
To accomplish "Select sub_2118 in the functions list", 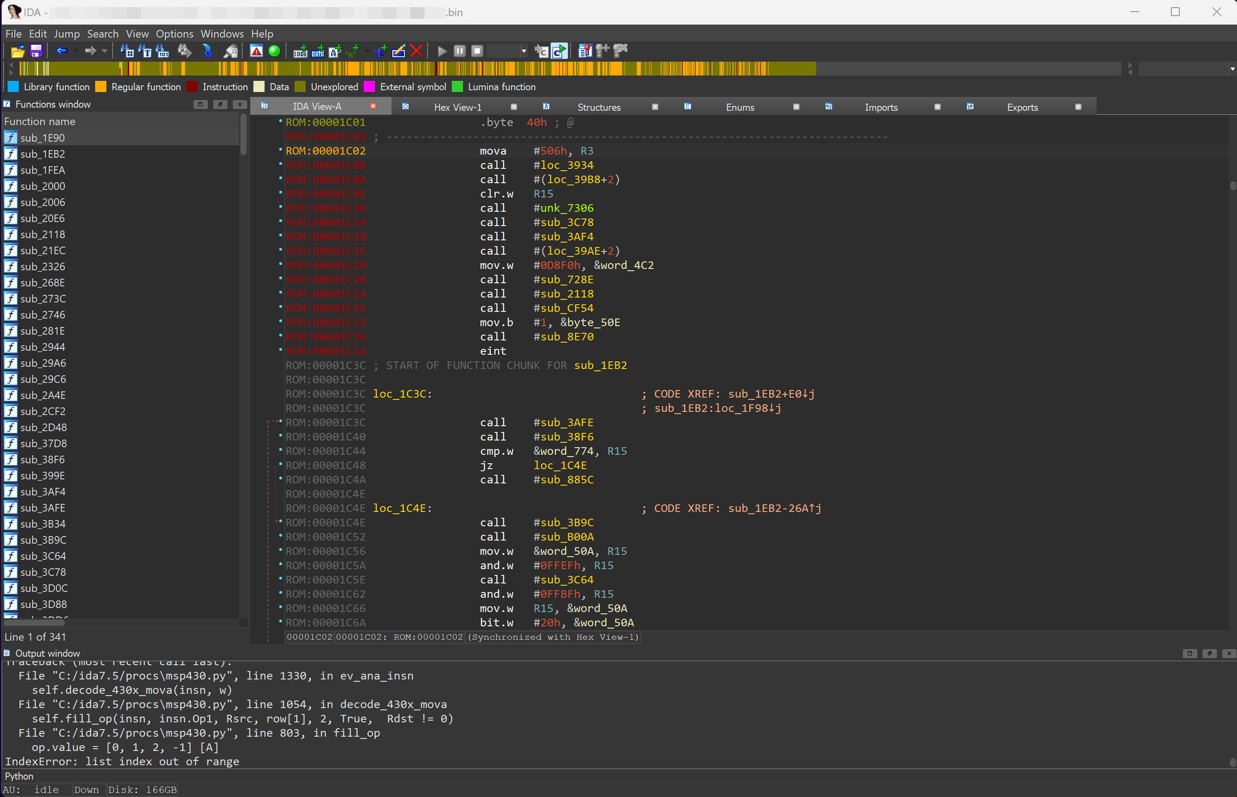I will pos(43,235).
